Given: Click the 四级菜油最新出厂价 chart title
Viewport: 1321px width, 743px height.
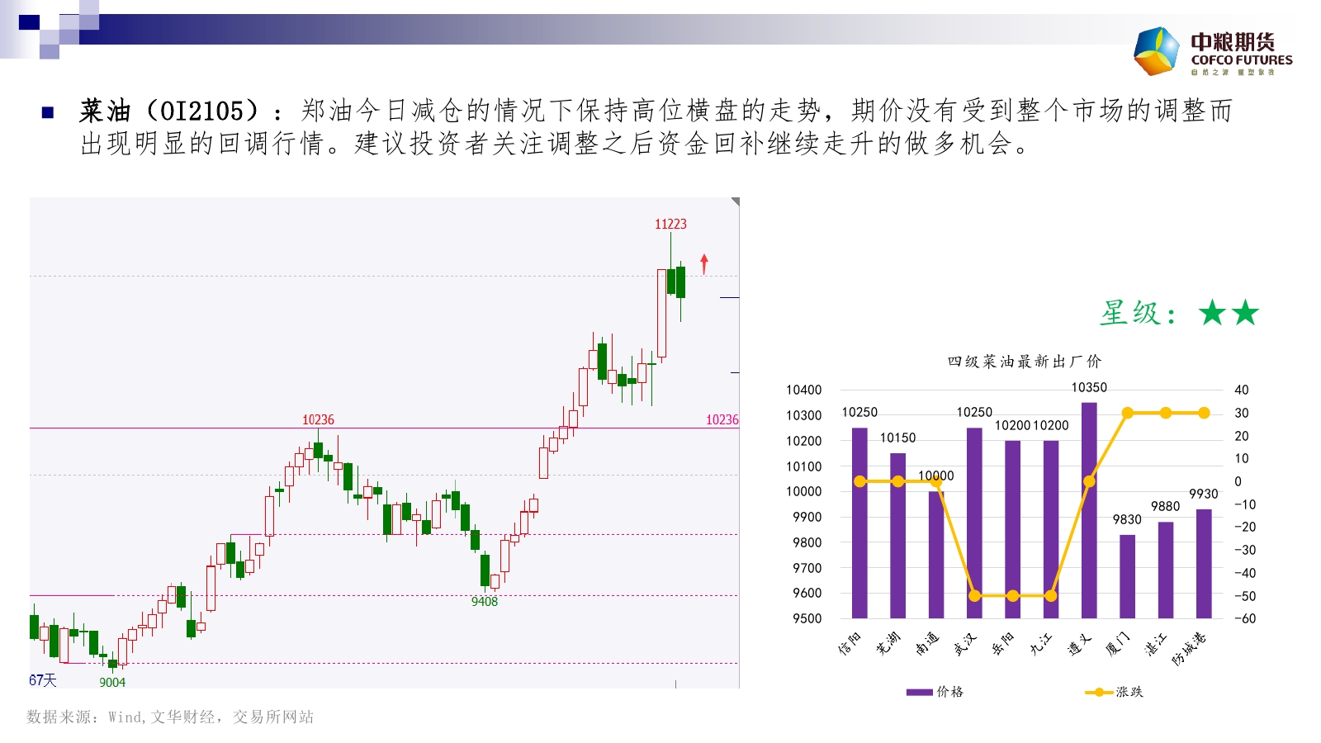Looking at the screenshot, I should click(1024, 361).
